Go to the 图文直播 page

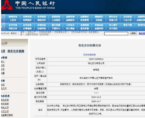coord(56,25)
